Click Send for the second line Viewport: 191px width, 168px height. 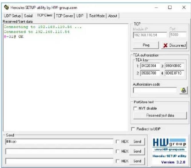[x=137, y=151]
